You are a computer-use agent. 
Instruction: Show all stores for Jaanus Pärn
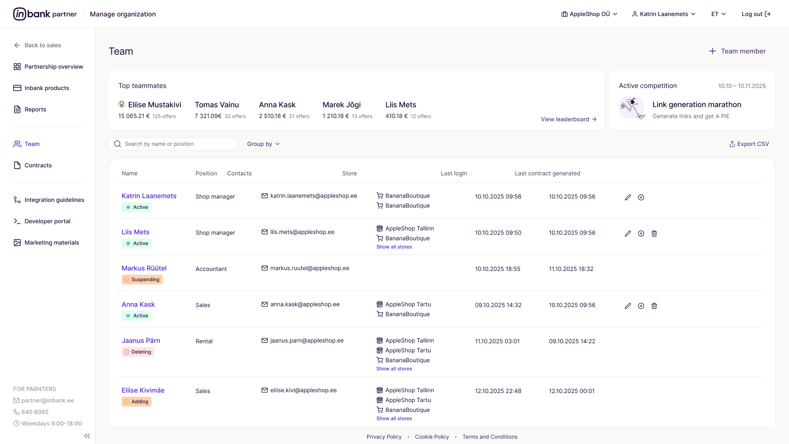394,369
